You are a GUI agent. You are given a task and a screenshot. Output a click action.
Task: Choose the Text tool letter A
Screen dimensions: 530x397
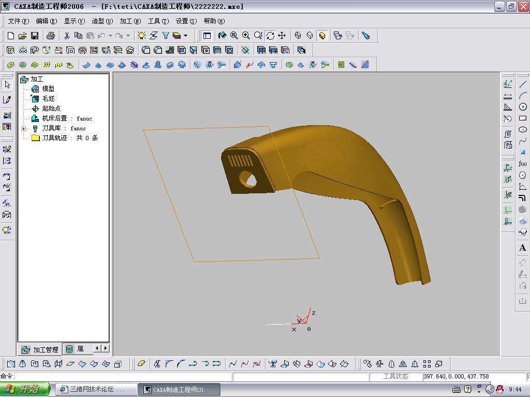click(523, 248)
